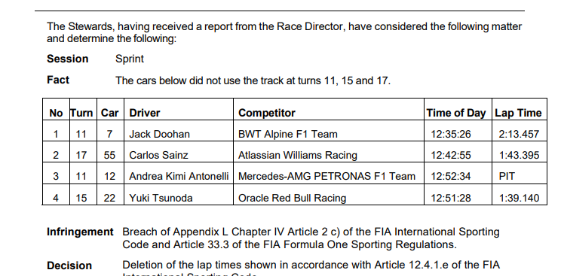Image resolution: width=561 pixels, height=276 pixels.
Task: Select Atlassian Williams Racing text
Action: coord(298,156)
